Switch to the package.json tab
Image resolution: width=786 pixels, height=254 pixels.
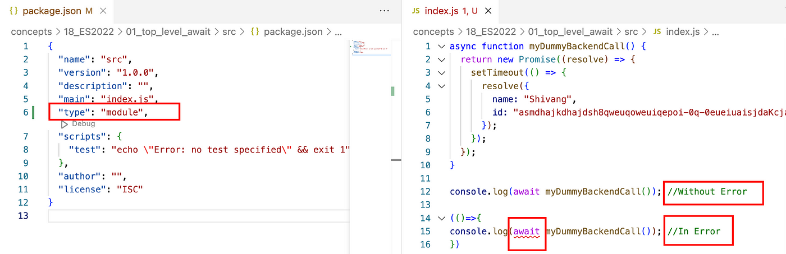pos(49,11)
